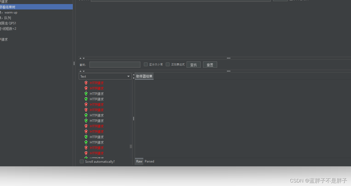The width and height of the screenshot is (351, 186).
Task: Enable the 区分大小写 case-sensitive checkbox
Action: (x=146, y=64)
